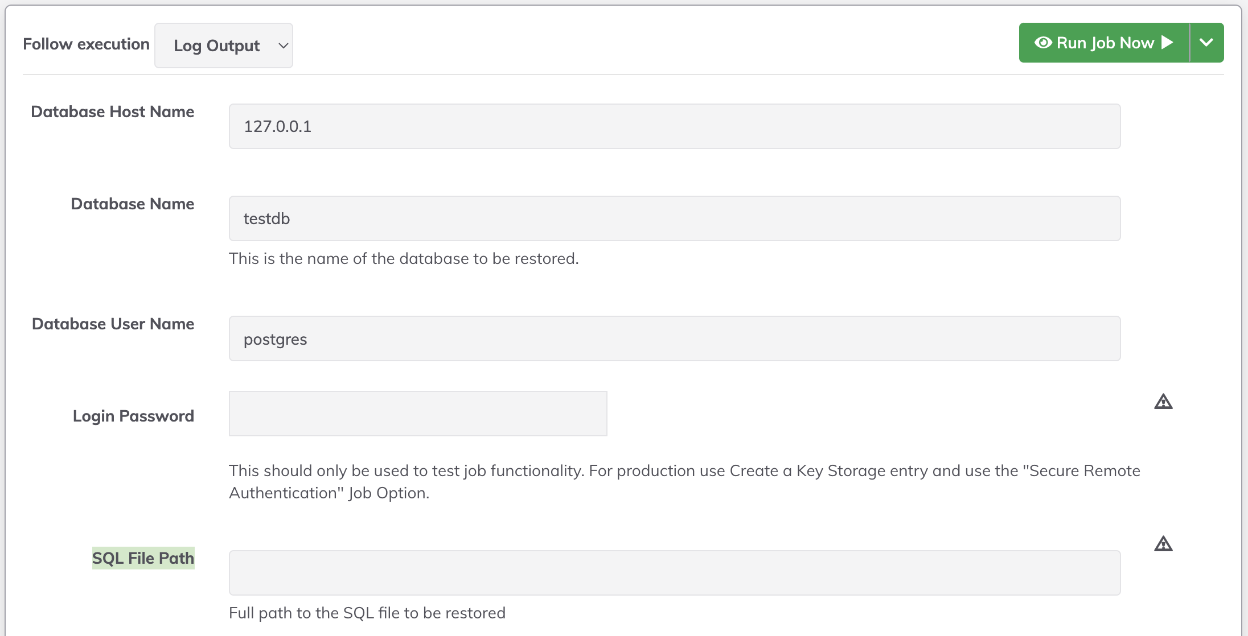The height and width of the screenshot is (636, 1248).
Task: Open the Log Output follow execution dropdown
Action: 224,46
